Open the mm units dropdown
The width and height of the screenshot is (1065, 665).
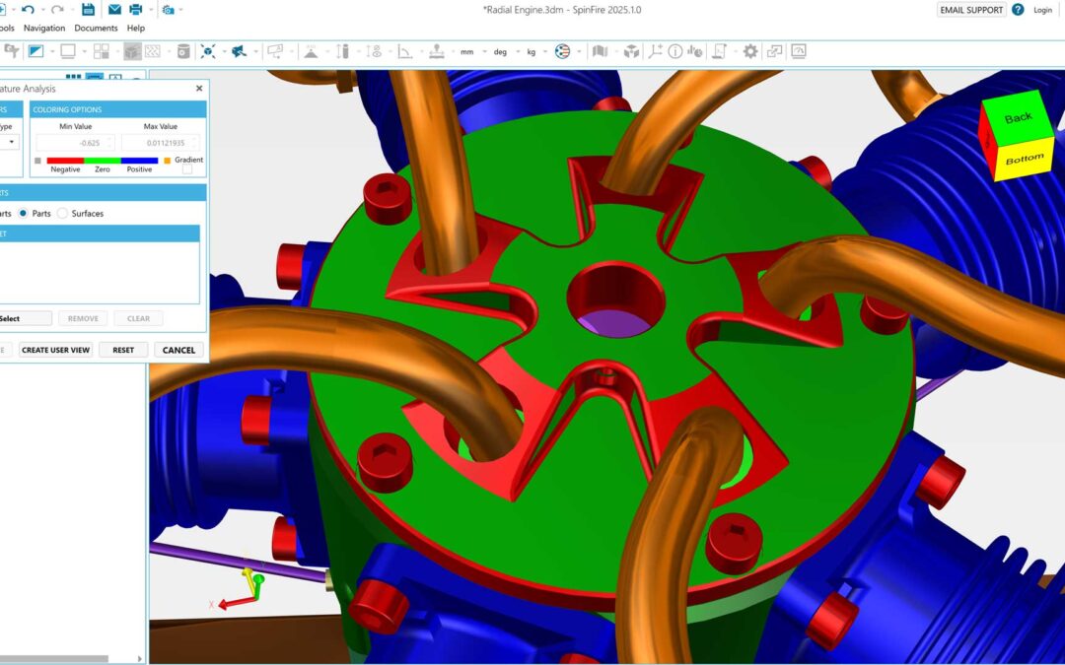(467, 51)
